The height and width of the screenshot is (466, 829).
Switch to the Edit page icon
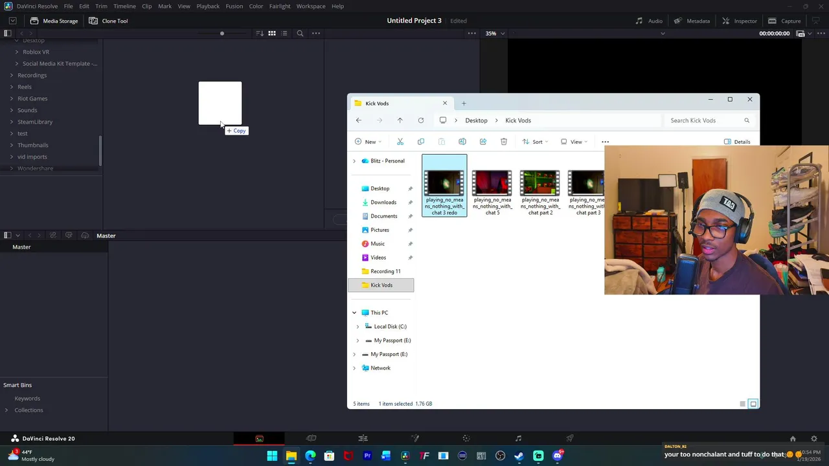click(x=363, y=438)
